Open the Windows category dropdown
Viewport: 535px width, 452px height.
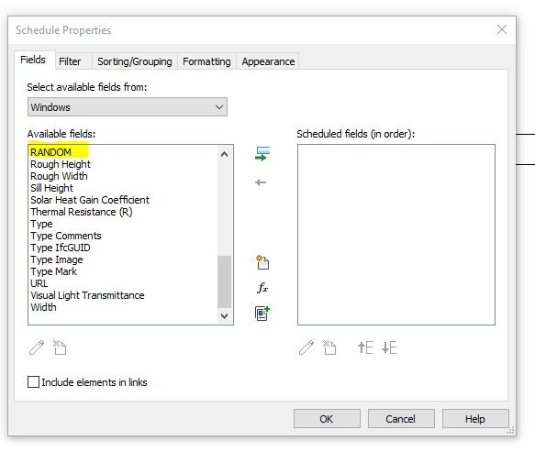tap(128, 107)
